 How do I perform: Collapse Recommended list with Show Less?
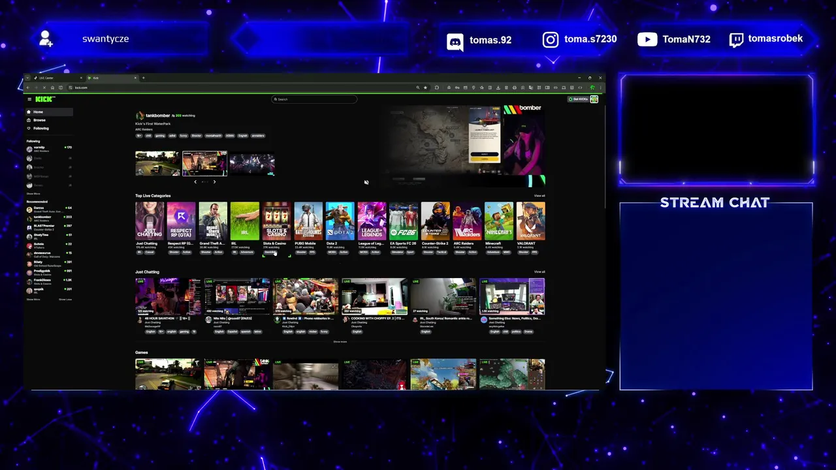click(65, 299)
